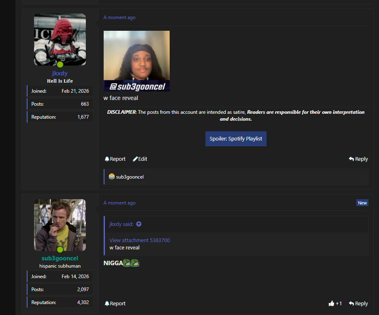
Task: Click the 'A moment ago' timestamp on jkxdy's post
Action: (119, 17)
